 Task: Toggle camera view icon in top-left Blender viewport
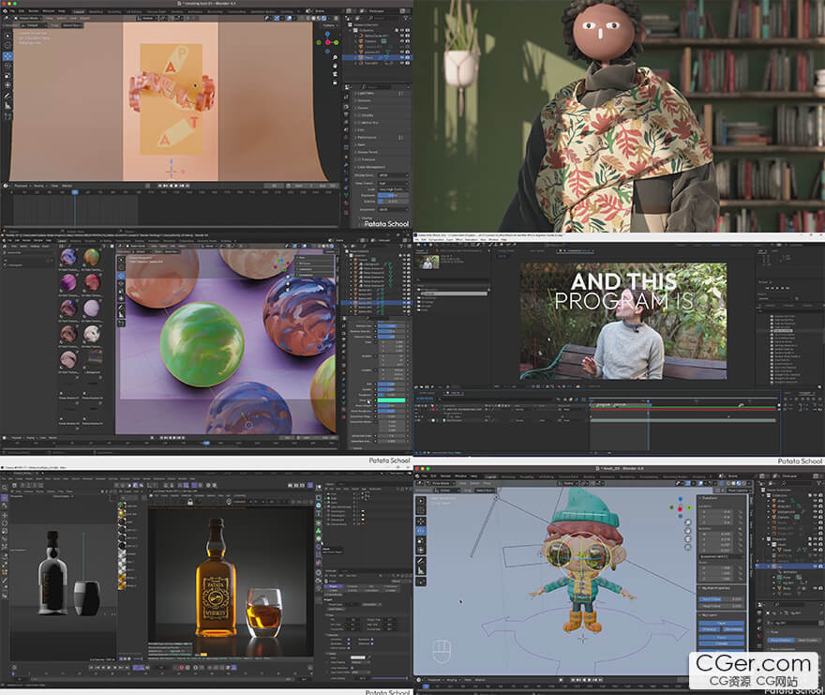[336, 74]
